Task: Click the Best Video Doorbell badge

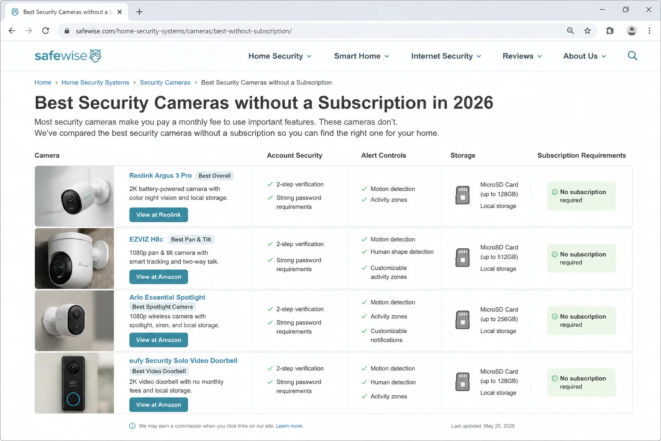Action: [x=159, y=371]
